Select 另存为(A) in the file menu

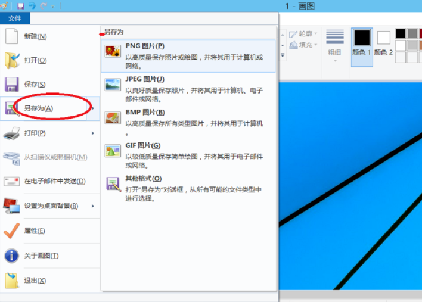click(44, 108)
